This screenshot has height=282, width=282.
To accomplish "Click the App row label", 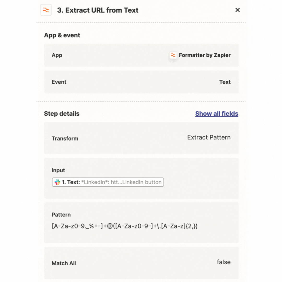I will 57,55.
